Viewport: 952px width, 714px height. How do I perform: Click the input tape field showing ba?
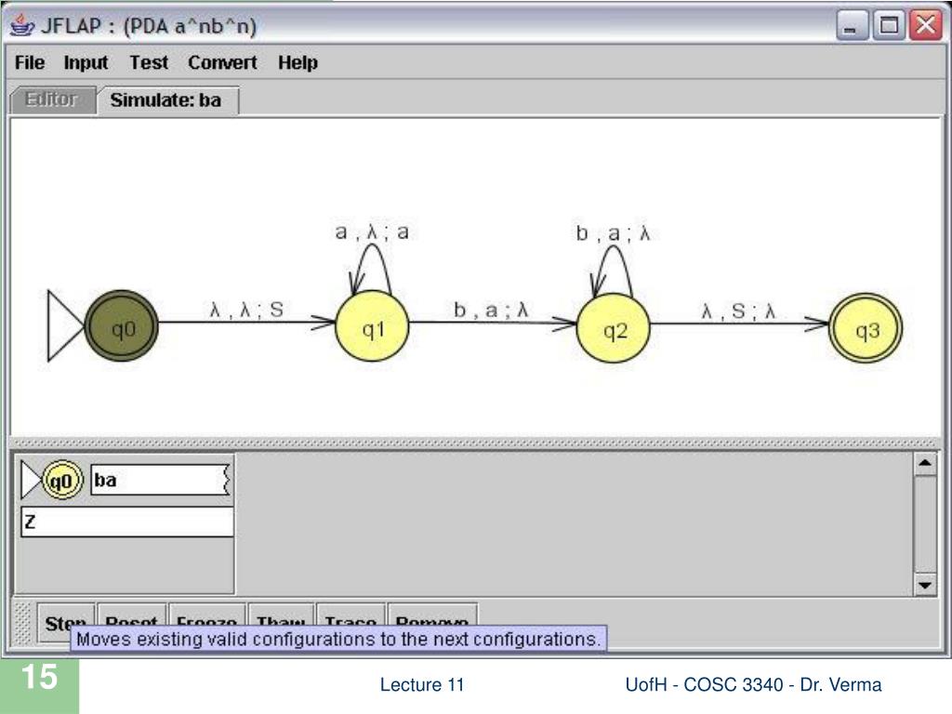click(x=160, y=481)
